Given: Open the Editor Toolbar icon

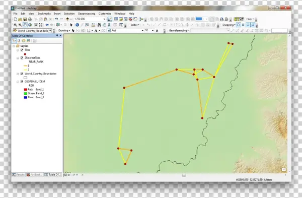Looking at the screenshot, I should (110, 19).
